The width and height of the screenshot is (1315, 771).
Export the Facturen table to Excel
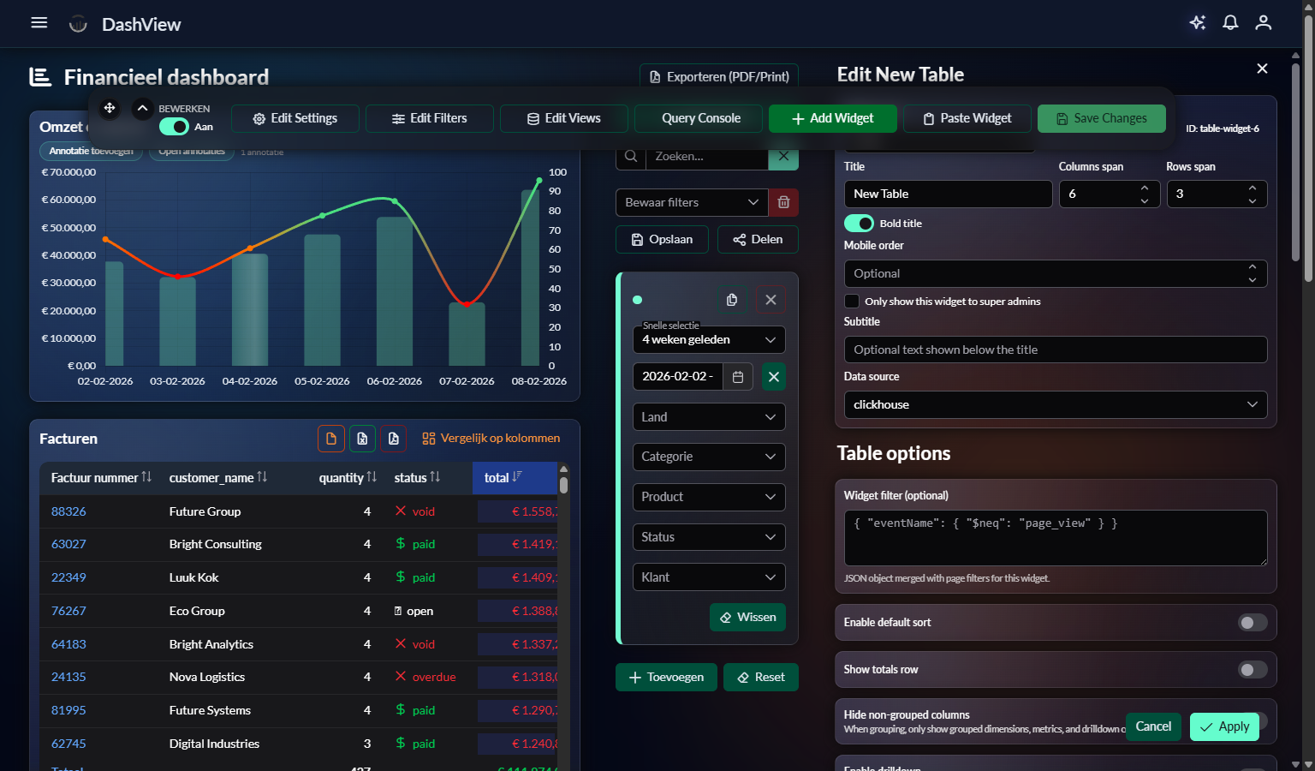(362, 439)
